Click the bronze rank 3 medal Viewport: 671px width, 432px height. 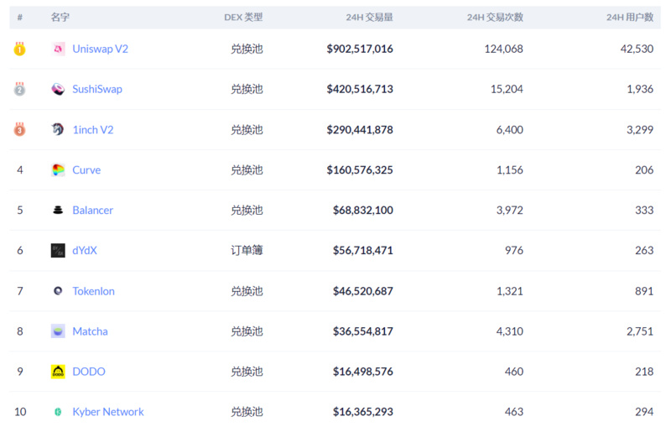(19, 129)
